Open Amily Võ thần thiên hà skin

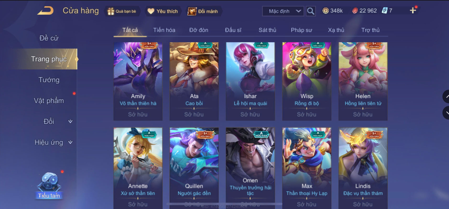[x=138, y=81]
